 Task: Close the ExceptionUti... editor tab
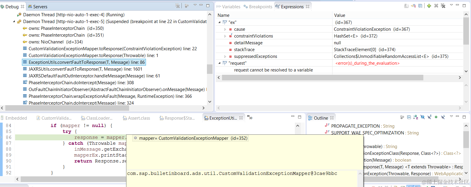pyautogui.click(x=241, y=118)
